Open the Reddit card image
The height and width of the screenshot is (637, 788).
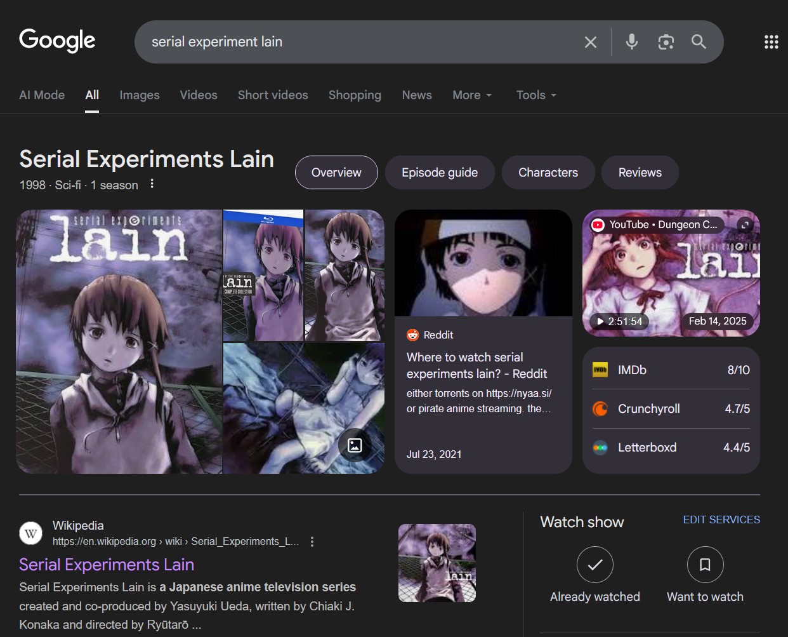coord(483,263)
